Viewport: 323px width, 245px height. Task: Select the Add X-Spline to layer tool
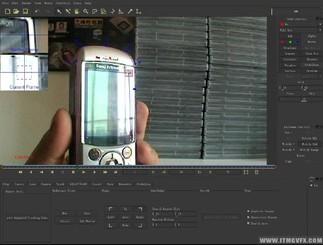103,11
